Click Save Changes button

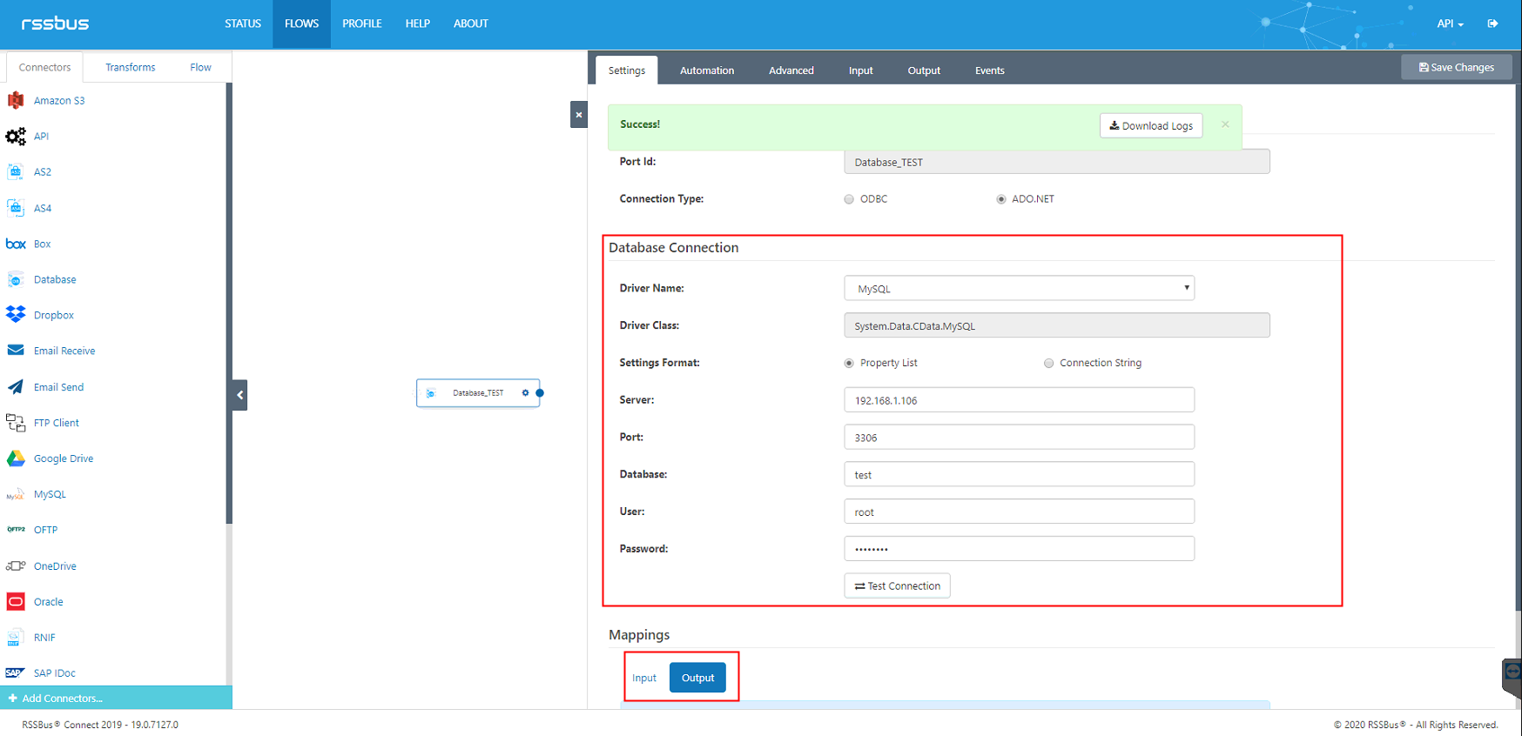1457,67
